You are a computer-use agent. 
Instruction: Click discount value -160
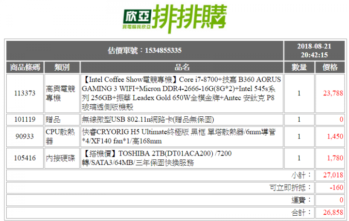click(336, 188)
